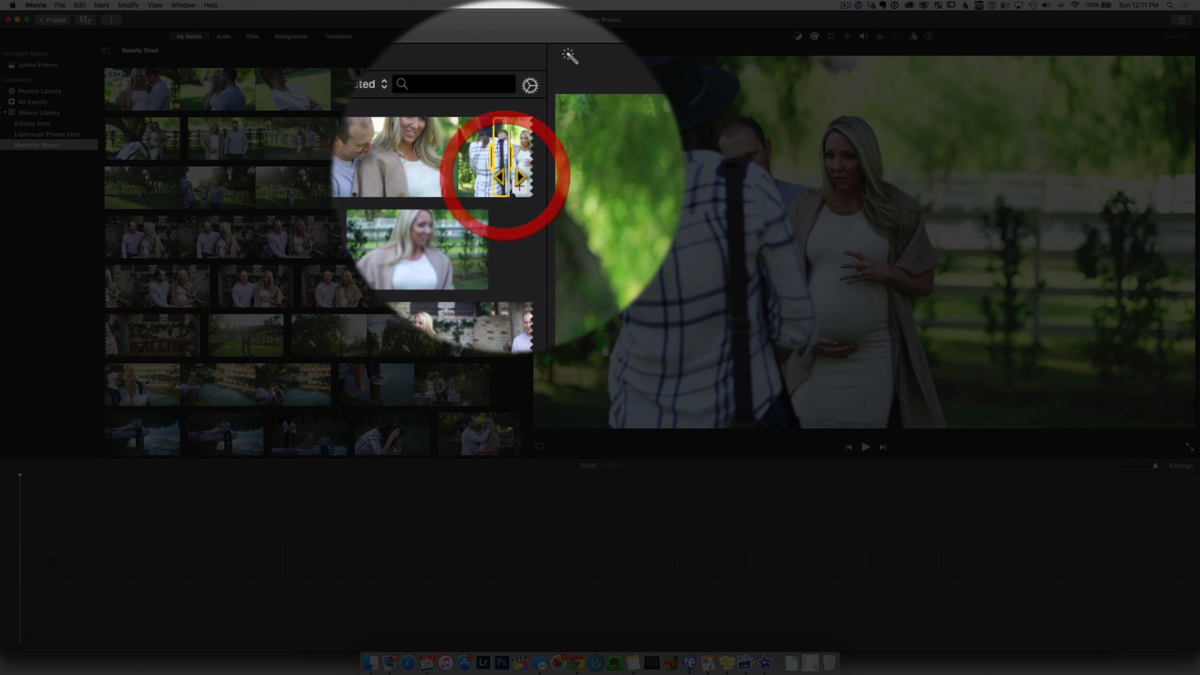The width and height of the screenshot is (1200, 675).
Task: Open the Editing Intro event
Action: click(32, 124)
